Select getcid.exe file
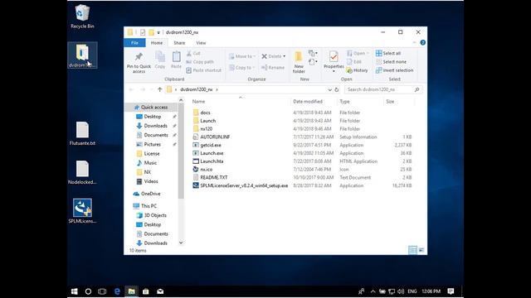 click(211, 145)
